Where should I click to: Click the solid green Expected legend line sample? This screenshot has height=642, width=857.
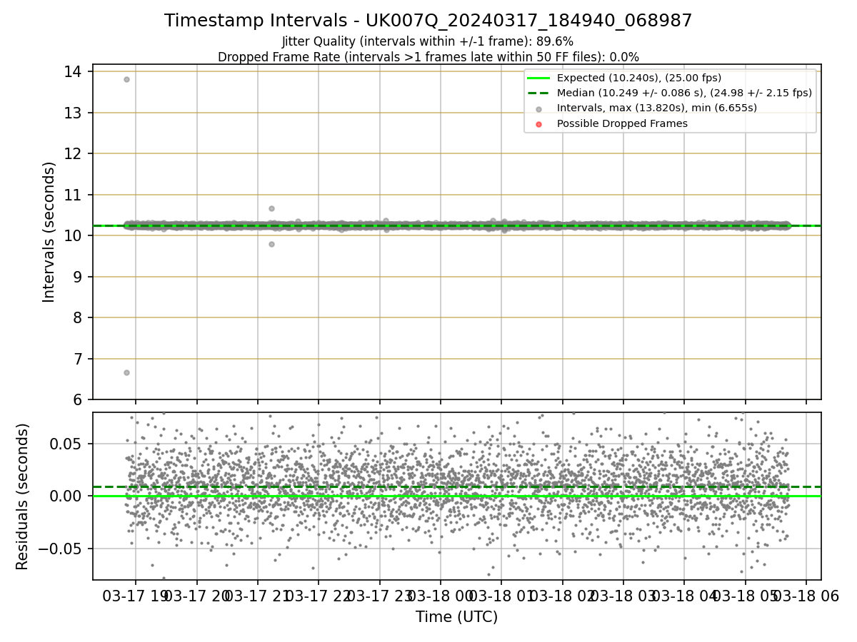(538, 78)
